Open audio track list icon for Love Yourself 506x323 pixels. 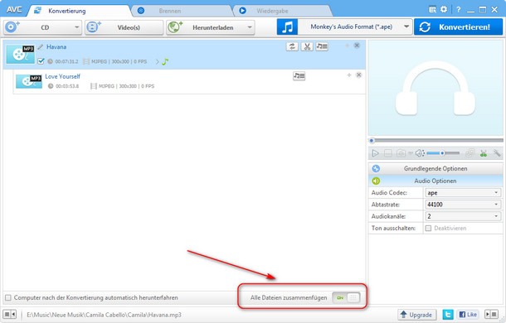pyautogui.click(x=299, y=76)
